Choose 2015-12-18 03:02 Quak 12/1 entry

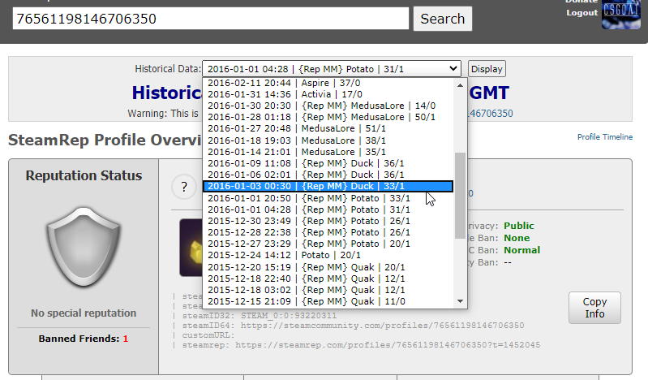point(328,290)
